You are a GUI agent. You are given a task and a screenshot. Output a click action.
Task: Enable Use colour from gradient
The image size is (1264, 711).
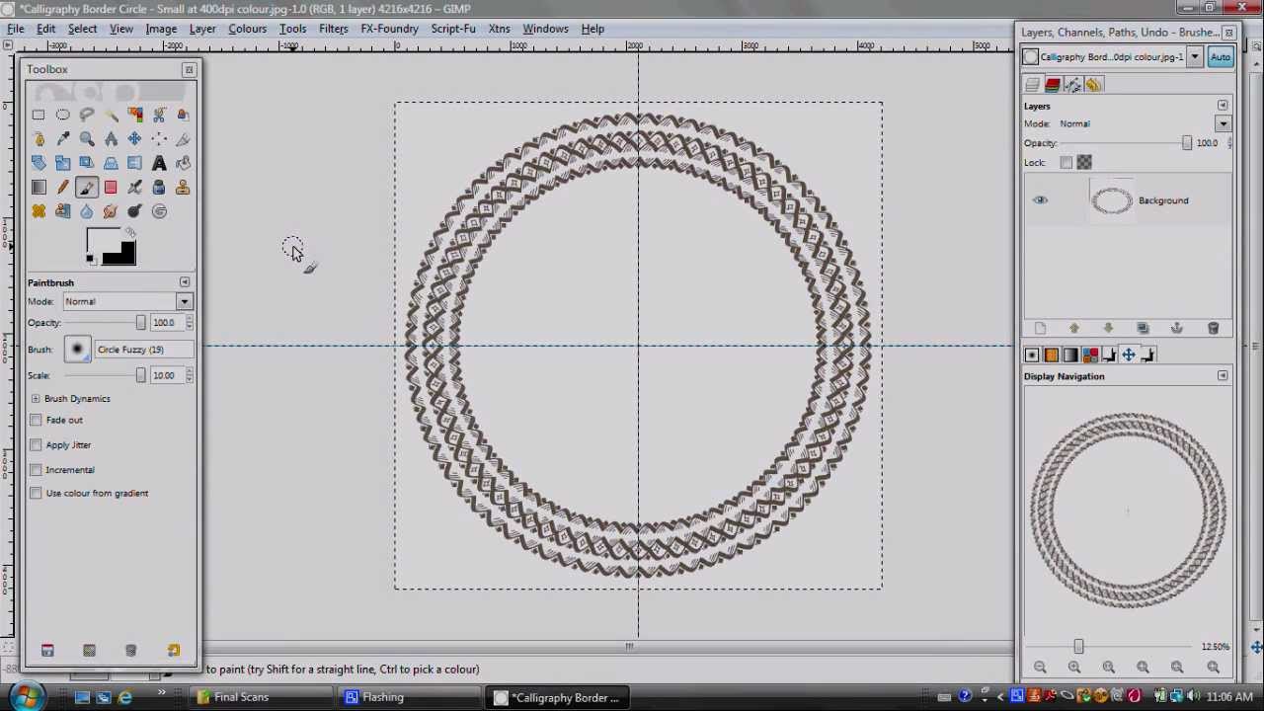pos(37,493)
